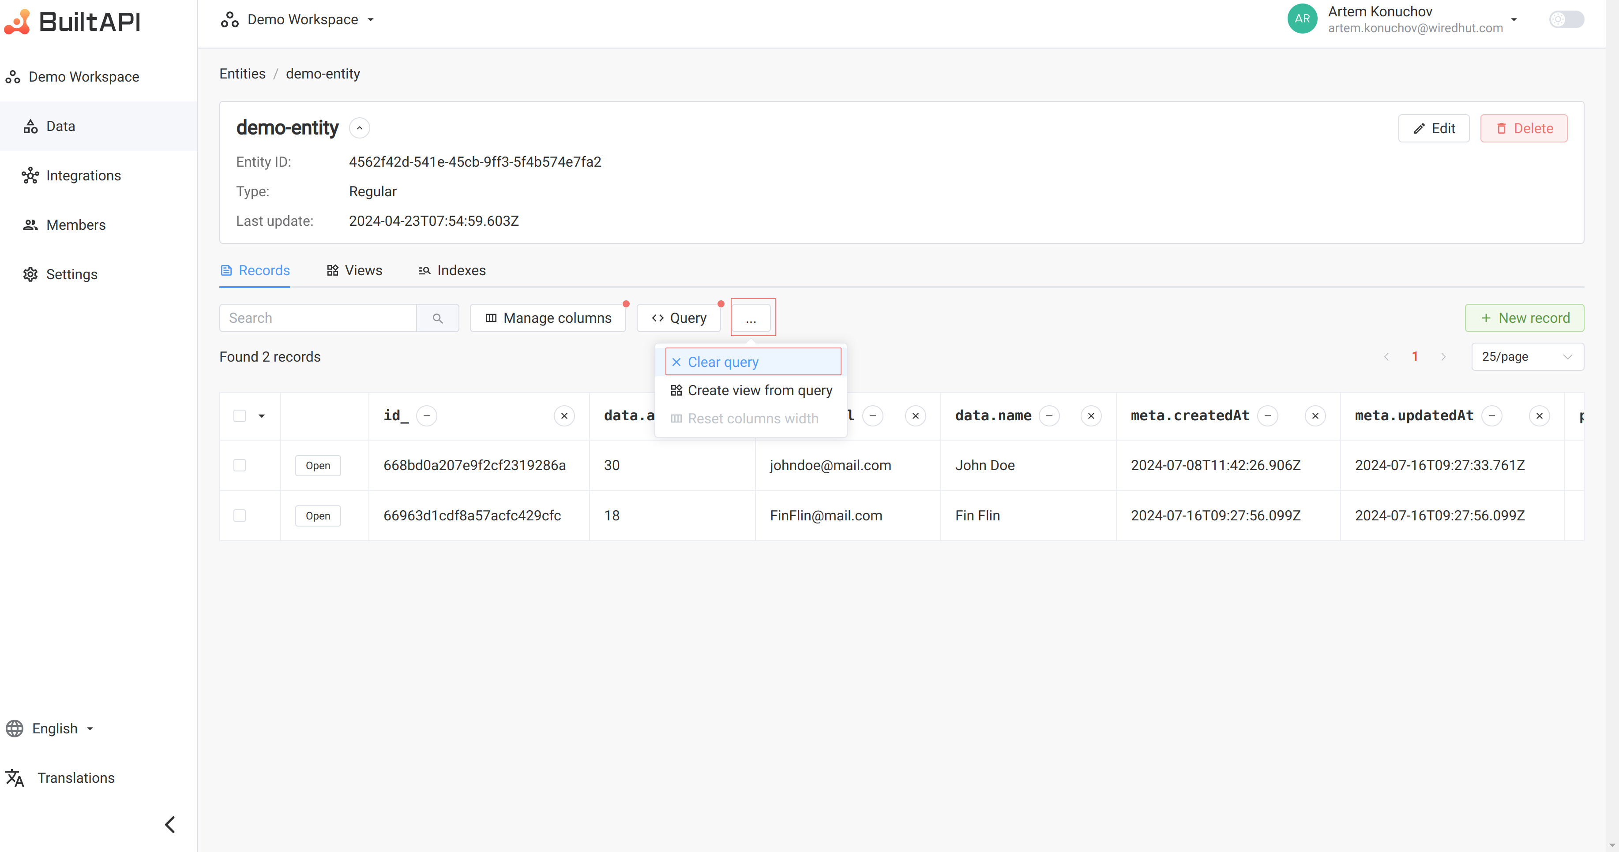Open the bulk selection dropdown arrow
This screenshot has height=852, width=1619.
[x=262, y=416]
